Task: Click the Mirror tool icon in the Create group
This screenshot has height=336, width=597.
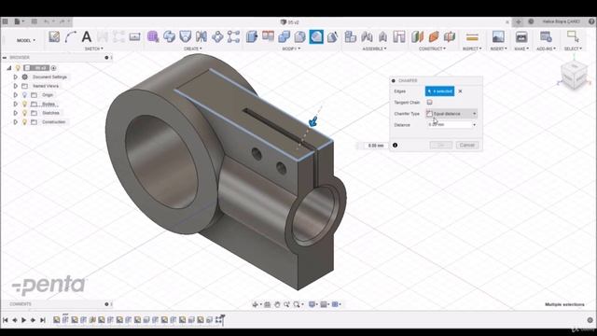Action: (201, 37)
